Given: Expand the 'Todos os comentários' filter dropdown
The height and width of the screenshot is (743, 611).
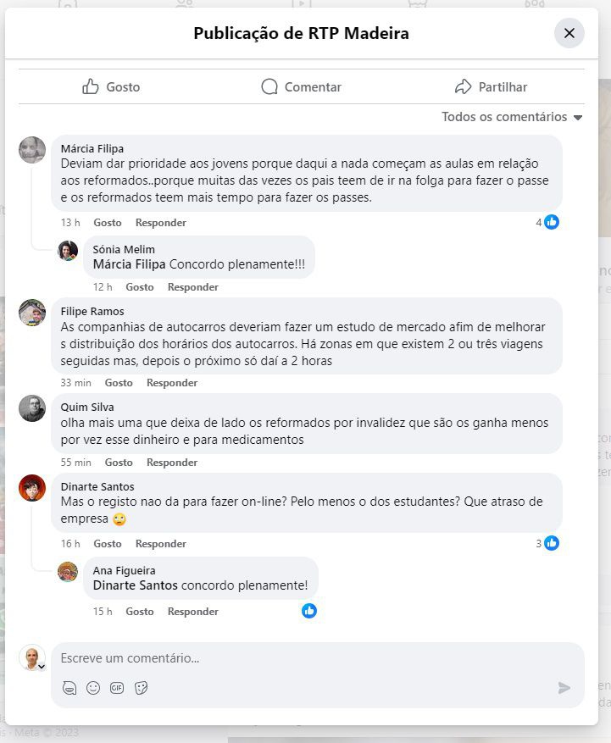Looking at the screenshot, I should (512, 117).
